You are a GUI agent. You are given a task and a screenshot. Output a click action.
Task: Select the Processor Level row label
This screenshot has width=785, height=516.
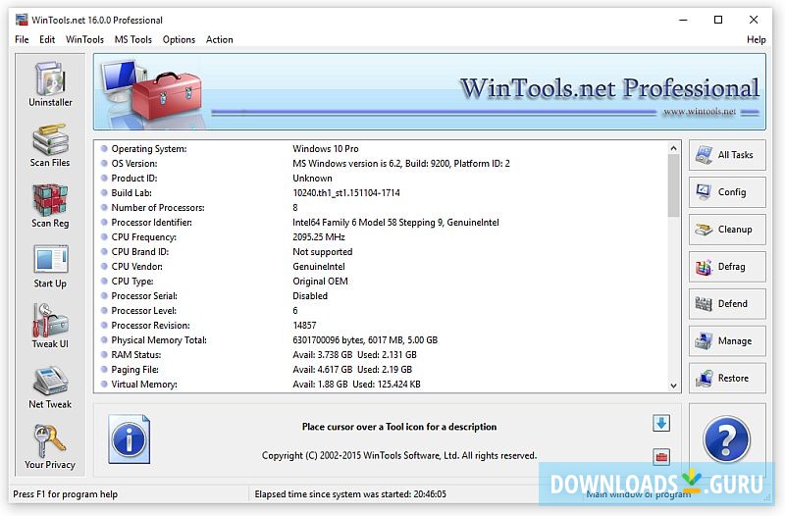tap(143, 311)
